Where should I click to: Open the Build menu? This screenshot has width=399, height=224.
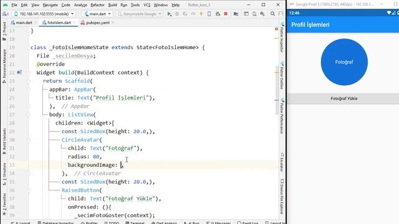pos(112,5)
